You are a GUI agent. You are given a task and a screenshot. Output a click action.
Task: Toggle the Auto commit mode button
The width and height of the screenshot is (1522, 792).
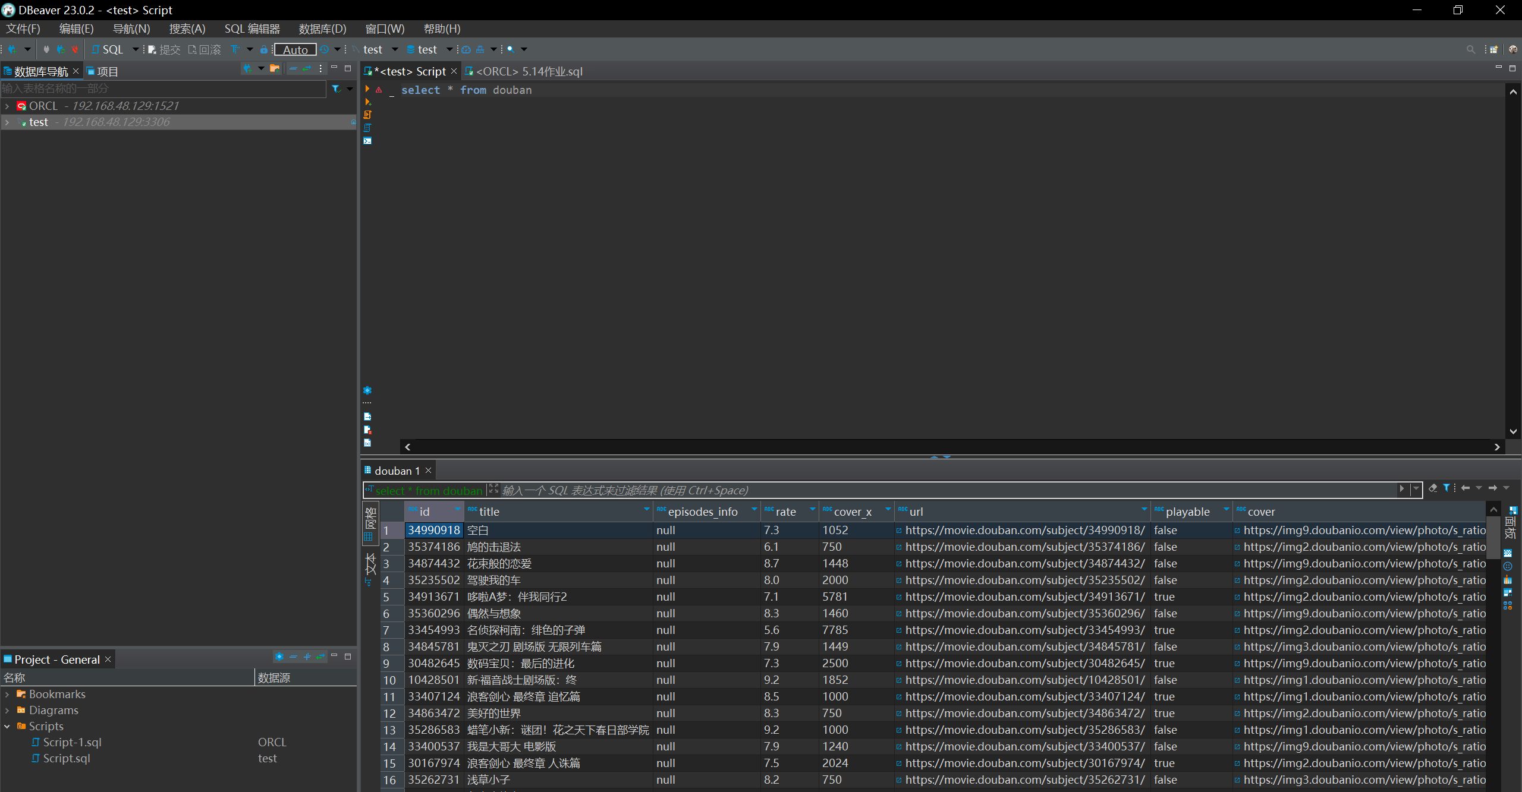pos(295,49)
